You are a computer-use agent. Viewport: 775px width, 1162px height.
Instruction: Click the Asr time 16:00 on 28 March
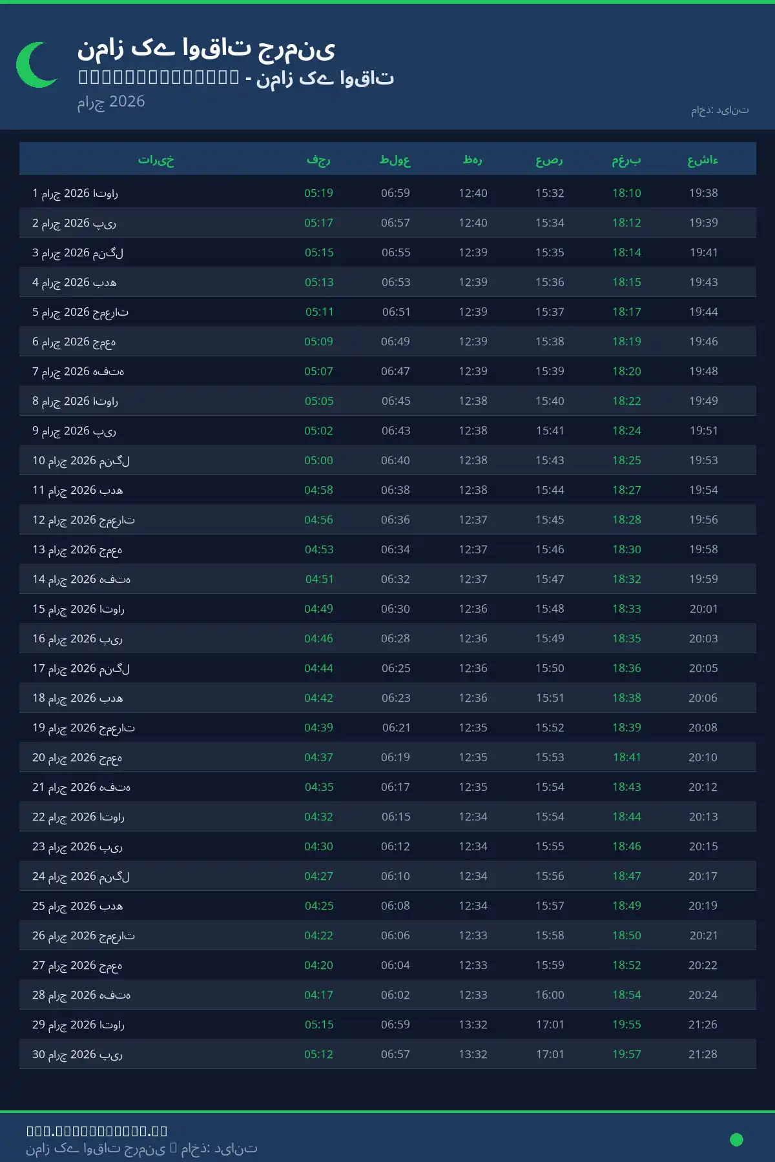550,995
